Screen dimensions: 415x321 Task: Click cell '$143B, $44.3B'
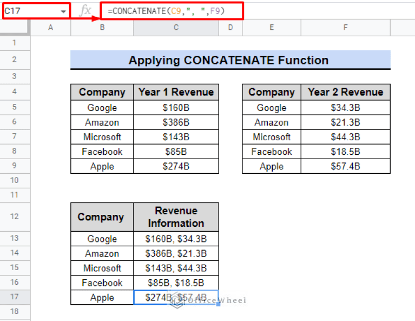click(176, 268)
